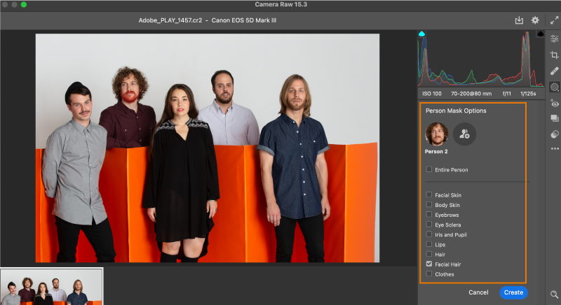Screen dimensions: 561x305
Task: Click the histogram graph
Action: [x=481, y=59]
